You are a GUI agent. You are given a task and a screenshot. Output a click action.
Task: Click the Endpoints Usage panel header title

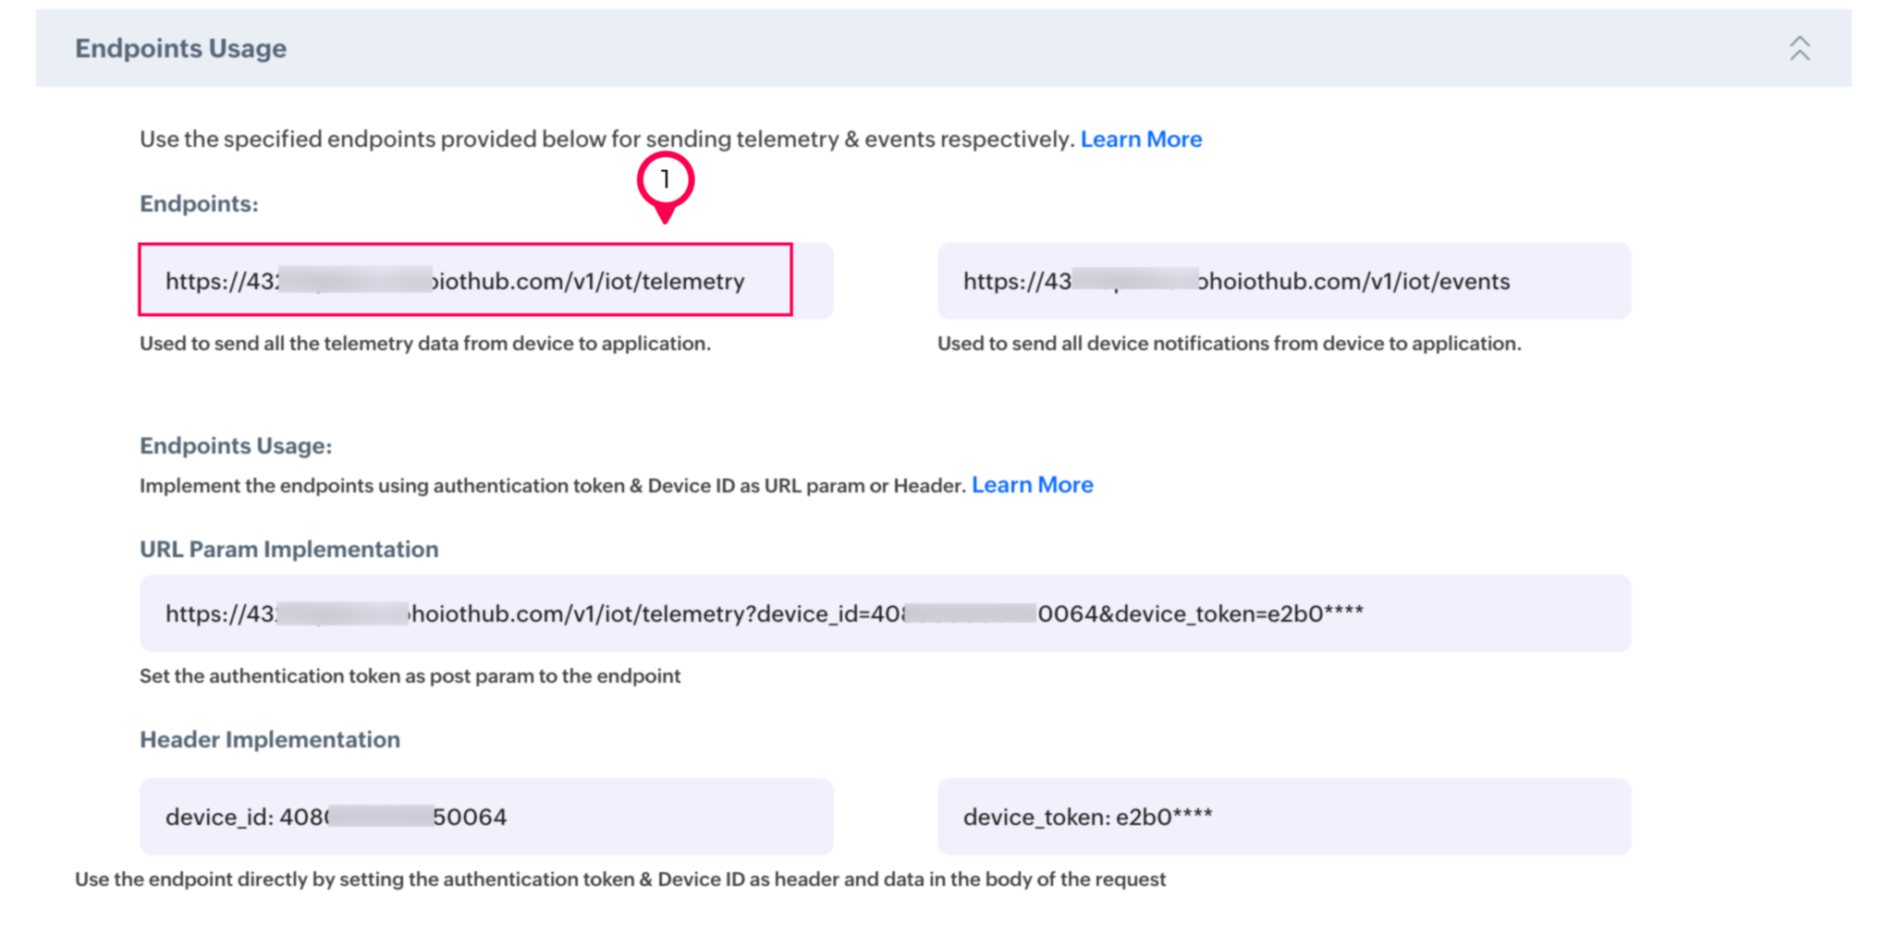click(181, 48)
